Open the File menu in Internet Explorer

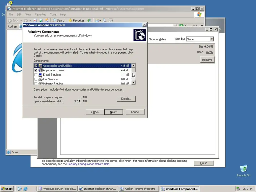(11, 14)
